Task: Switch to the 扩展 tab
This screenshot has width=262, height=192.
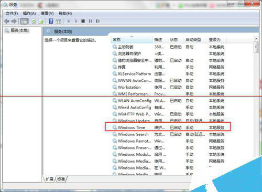Action: tap(49, 179)
